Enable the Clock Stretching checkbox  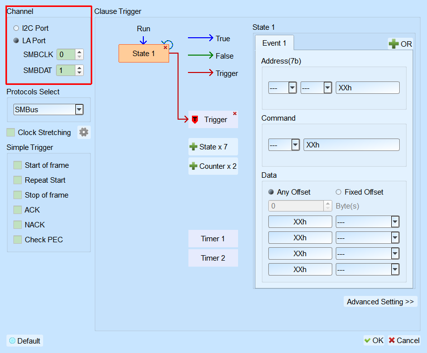[x=10, y=132]
